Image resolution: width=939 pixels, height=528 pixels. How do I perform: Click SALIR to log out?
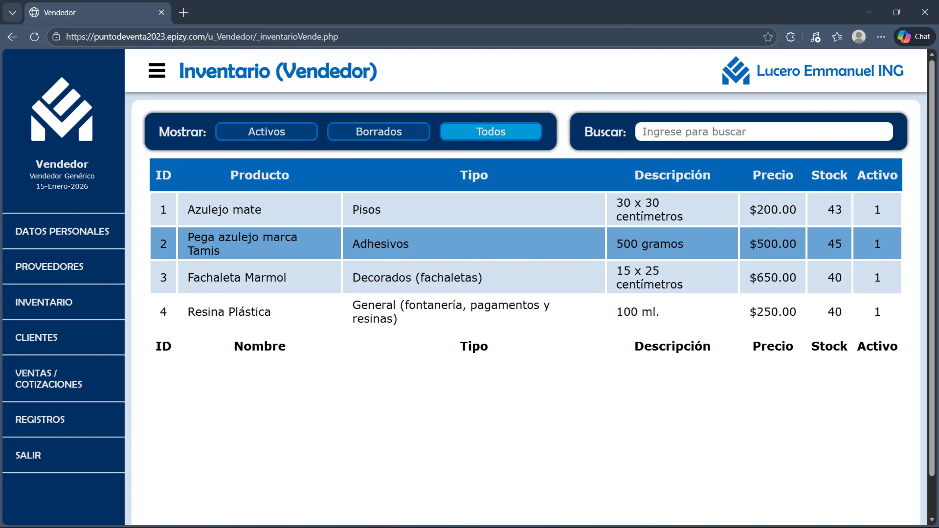tap(28, 455)
